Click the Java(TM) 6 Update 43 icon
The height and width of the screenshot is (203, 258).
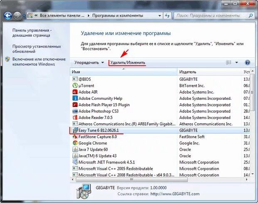click(x=75, y=156)
